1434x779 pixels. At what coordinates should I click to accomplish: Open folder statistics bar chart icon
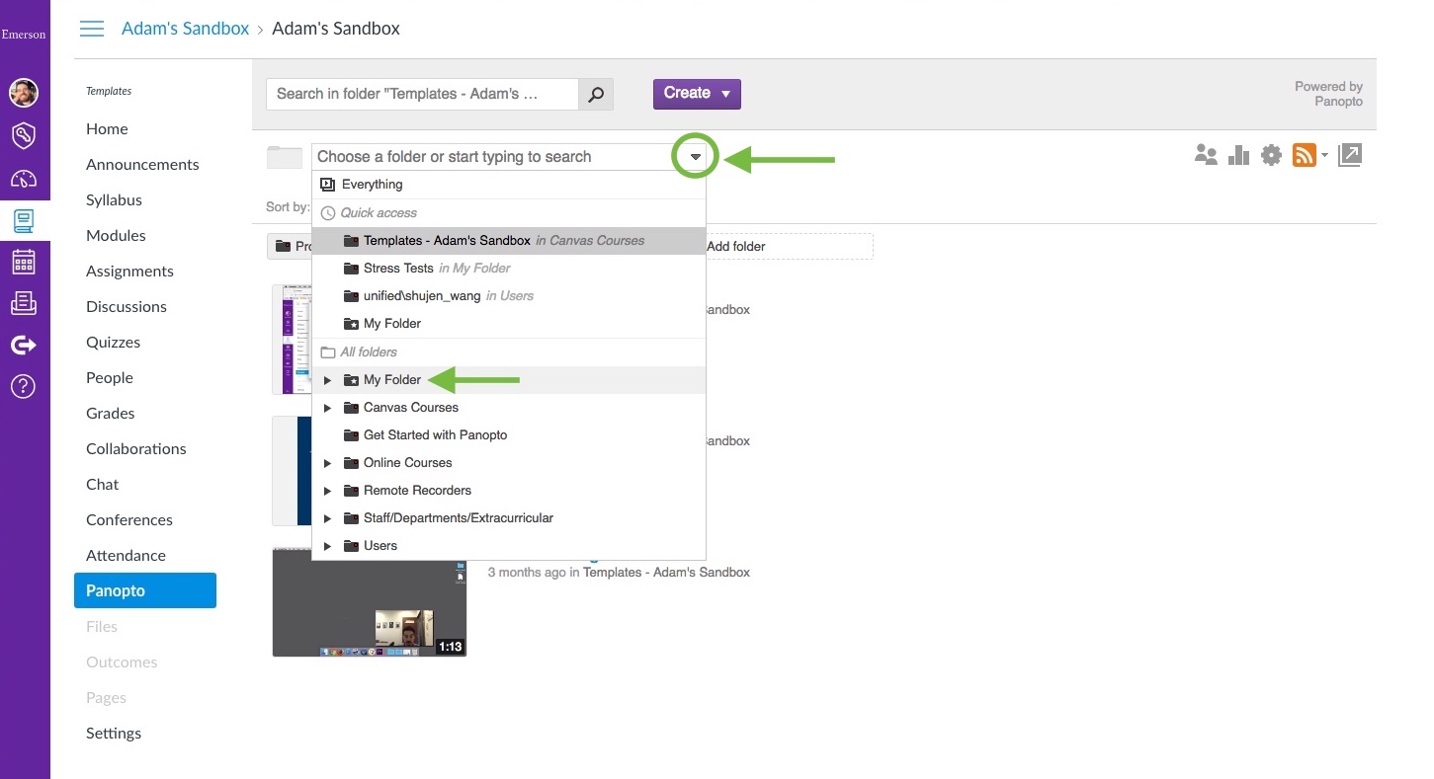(1238, 155)
